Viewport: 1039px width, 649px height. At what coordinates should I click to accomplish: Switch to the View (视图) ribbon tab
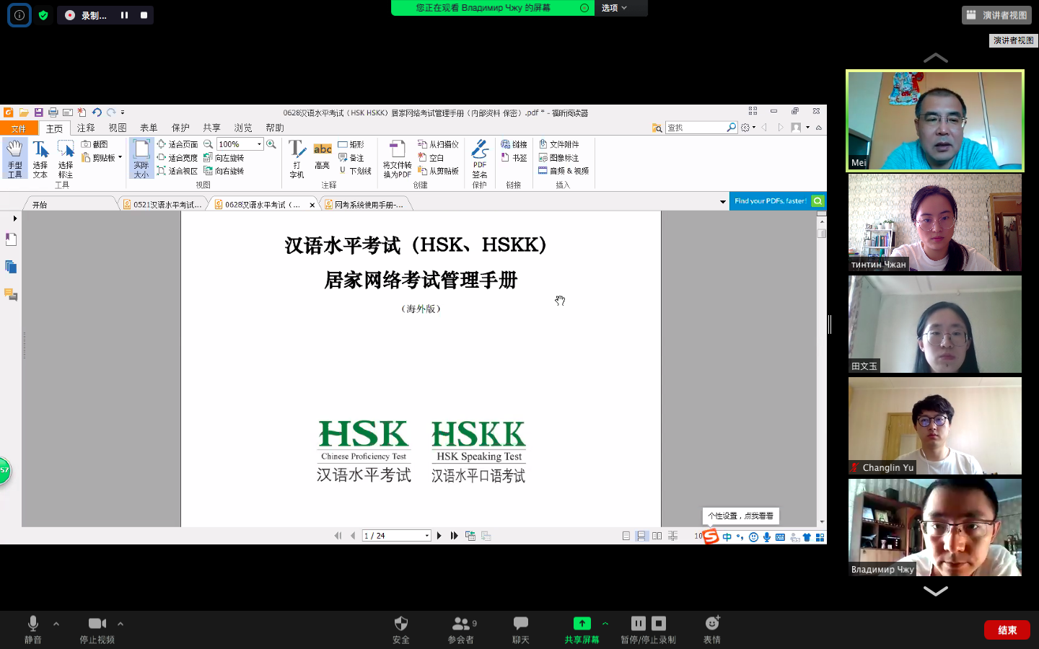coord(118,128)
